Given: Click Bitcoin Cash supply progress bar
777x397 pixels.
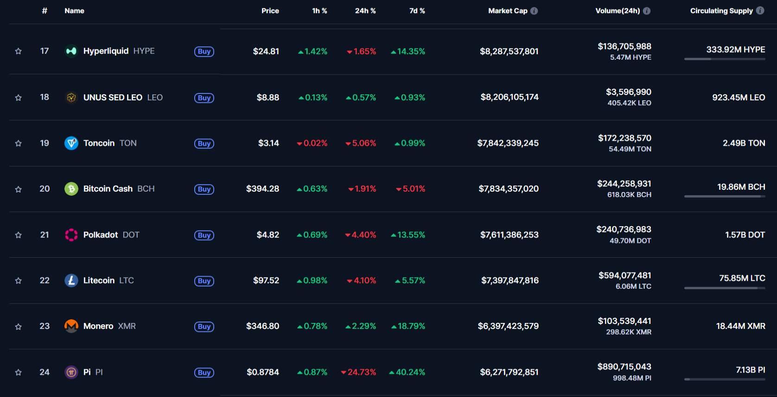Looking at the screenshot, I should (725, 196).
